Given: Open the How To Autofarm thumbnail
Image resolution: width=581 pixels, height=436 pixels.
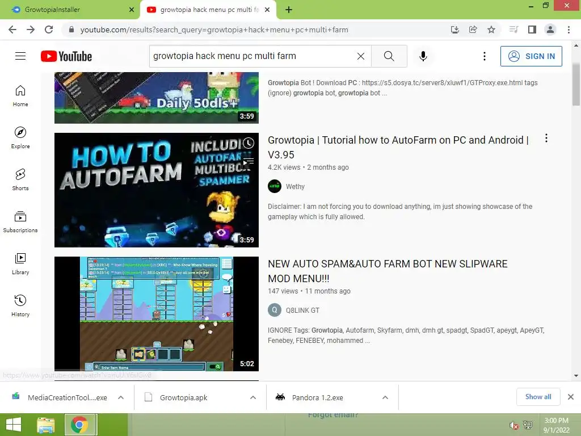Looking at the screenshot, I should (157, 190).
